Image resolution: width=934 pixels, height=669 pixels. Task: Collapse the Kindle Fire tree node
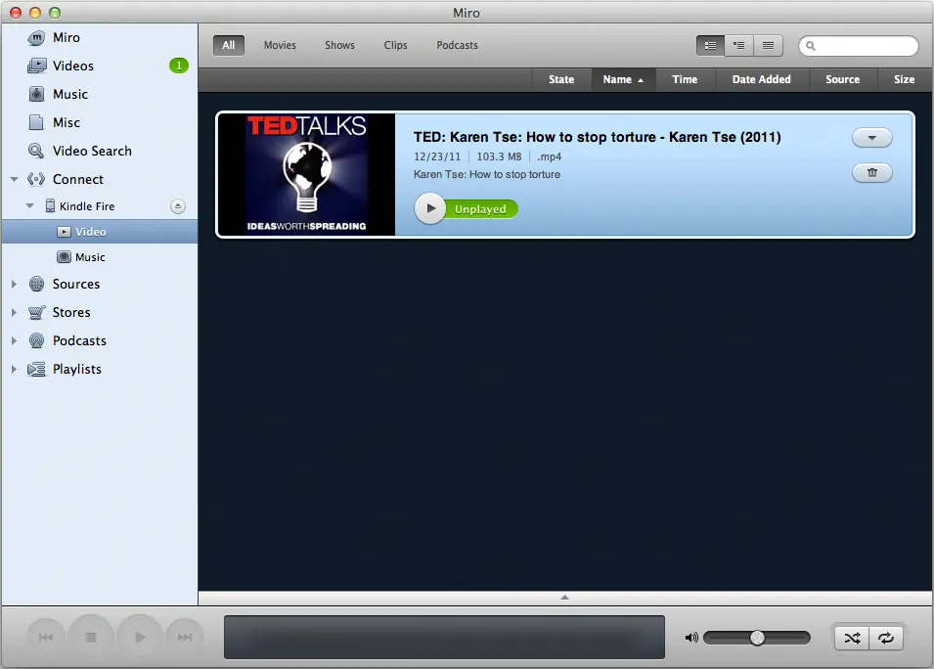29,206
